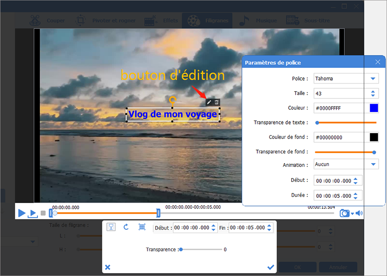Increase Taille font size stepper
Viewport: 387px width, 276px height.
[x=373, y=92]
